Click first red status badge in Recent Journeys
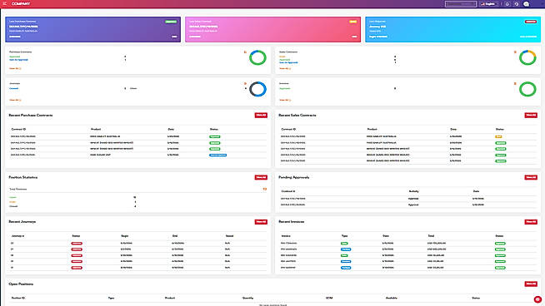Image resolution: width=545 pixels, height=306 pixels. (77, 243)
